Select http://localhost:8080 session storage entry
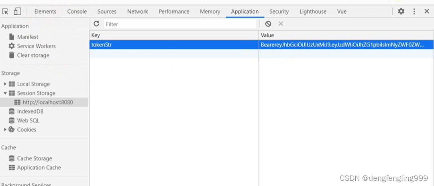 47,102
